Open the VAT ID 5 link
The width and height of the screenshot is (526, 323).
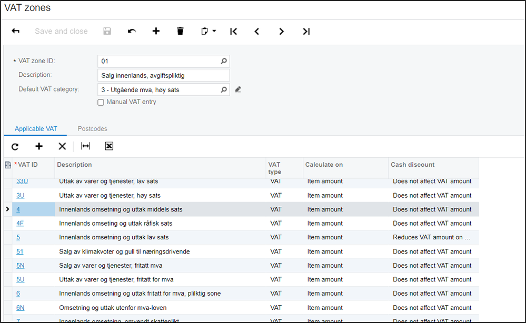point(18,237)
